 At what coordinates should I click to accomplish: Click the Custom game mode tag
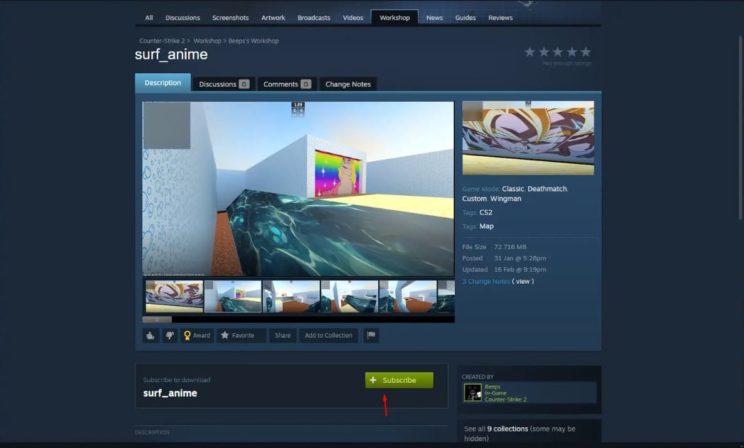[x=474, y=199]
